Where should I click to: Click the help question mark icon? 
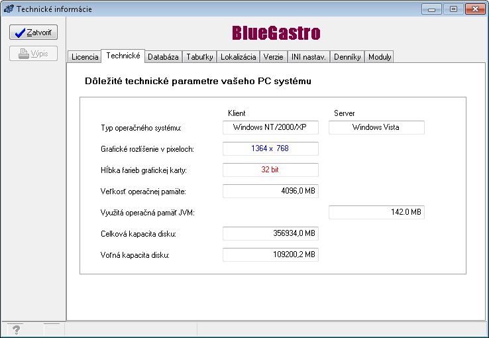[17, 329]
